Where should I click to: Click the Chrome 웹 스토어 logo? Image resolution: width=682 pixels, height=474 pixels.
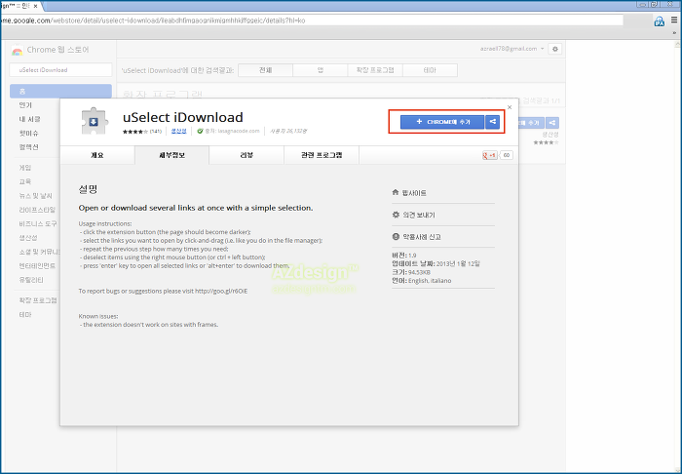tap(17, 50)
